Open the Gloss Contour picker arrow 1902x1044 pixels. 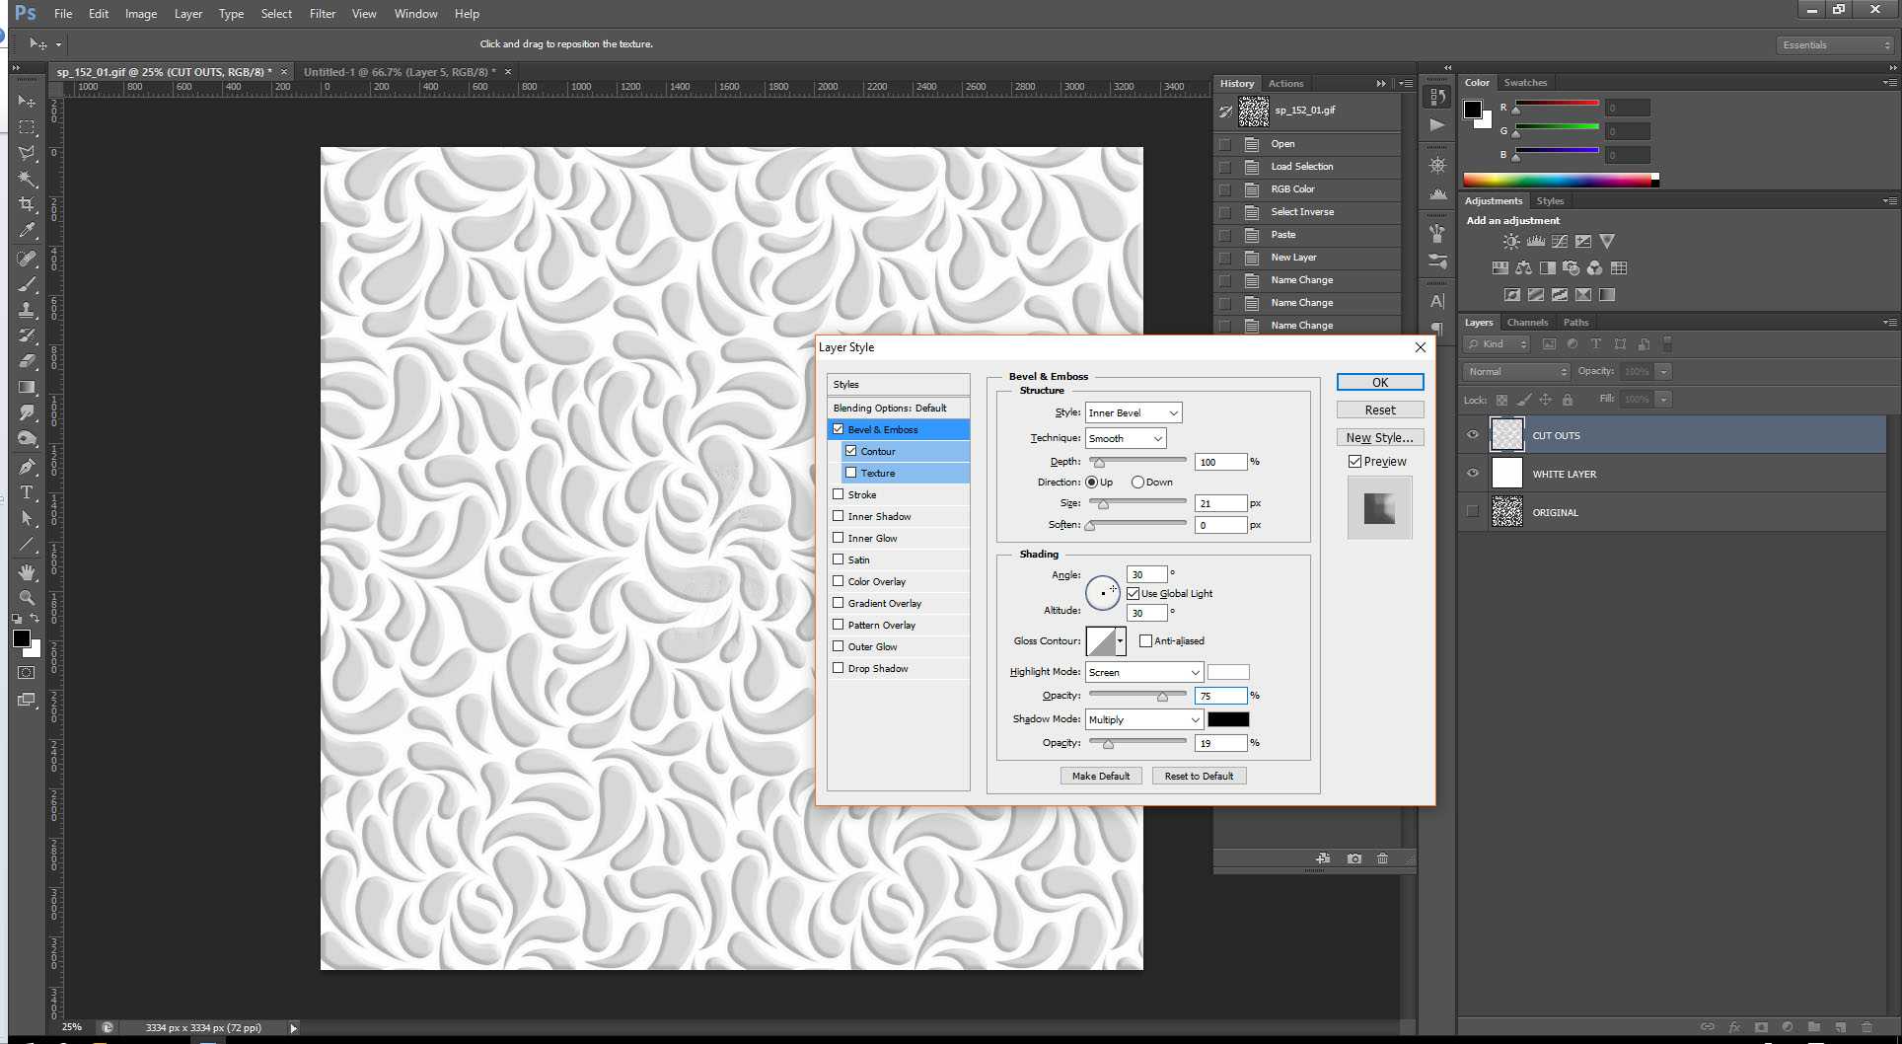[x=1120, y=641]
